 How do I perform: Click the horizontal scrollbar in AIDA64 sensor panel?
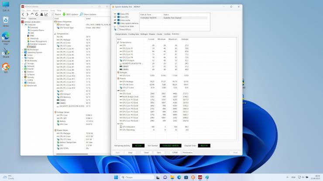click(72, 154)
